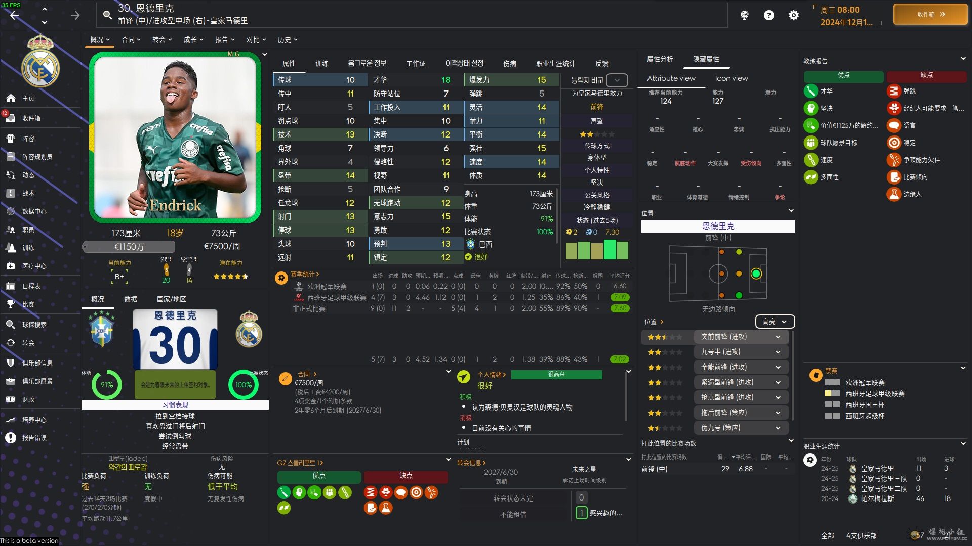This screenshot has width=972, height=546.
Task: Click the help question mark icon
Action: coord(768,15)
